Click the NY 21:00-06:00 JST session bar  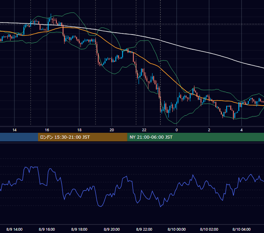(195, 137)
